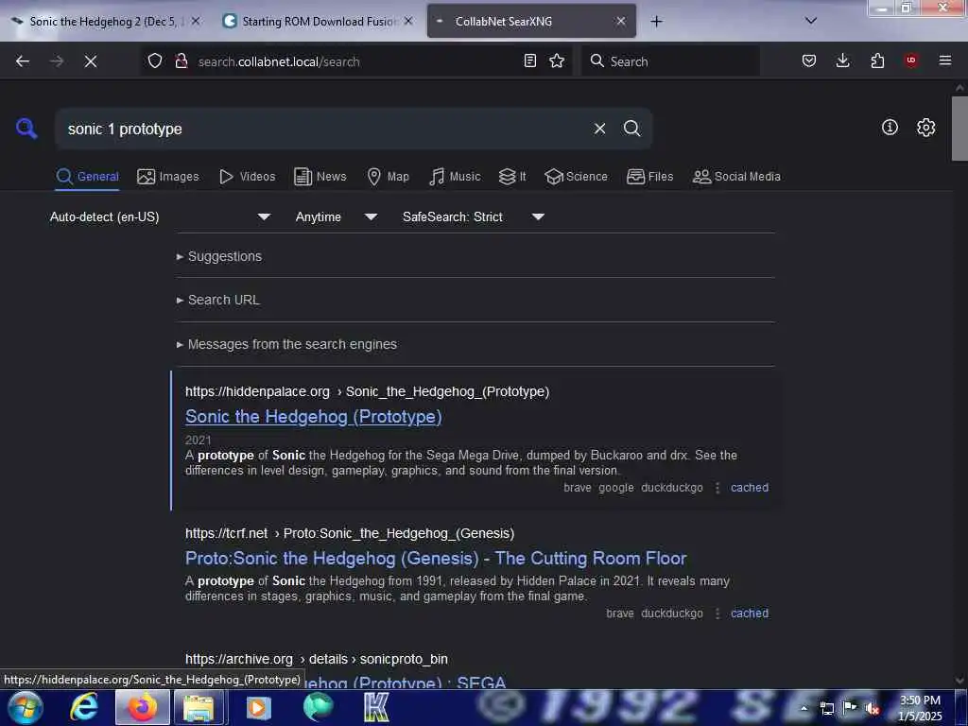Viewport: 968px width, 726px height.
Task: Open the Auto-detect language dropdown
Action: point(160,216)
